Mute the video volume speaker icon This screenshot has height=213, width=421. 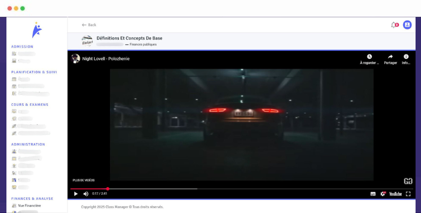coord(86,194)
